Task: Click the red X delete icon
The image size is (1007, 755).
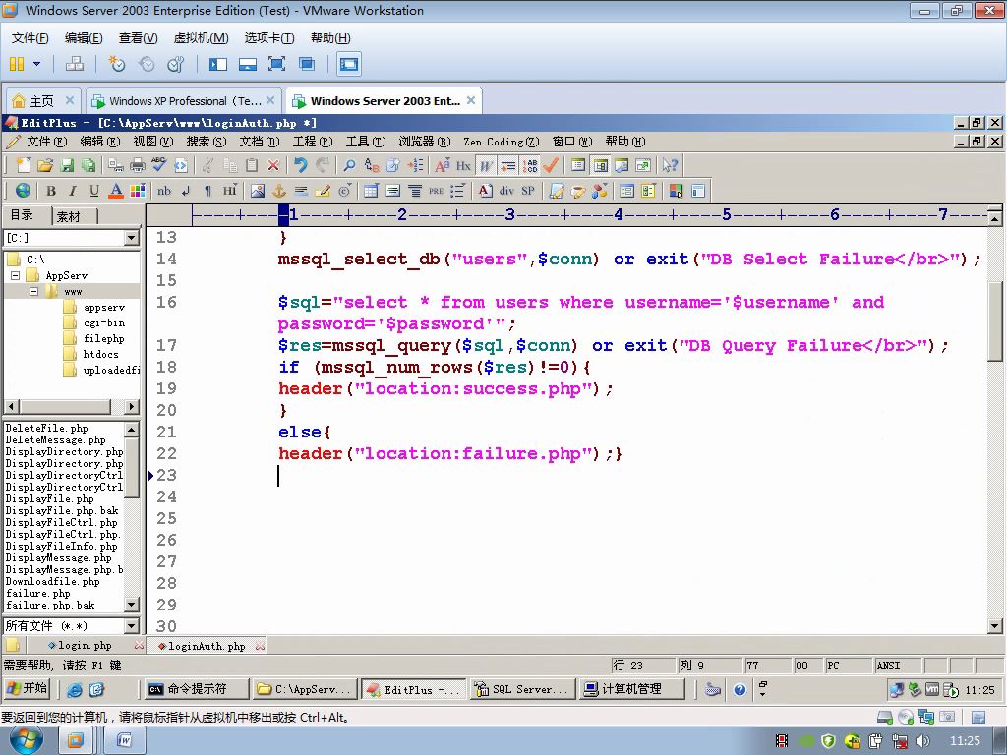Action: pos(273,165)
